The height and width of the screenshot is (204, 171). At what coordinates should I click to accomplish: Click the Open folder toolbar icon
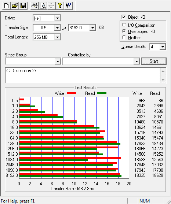click(x=15, y=6)
